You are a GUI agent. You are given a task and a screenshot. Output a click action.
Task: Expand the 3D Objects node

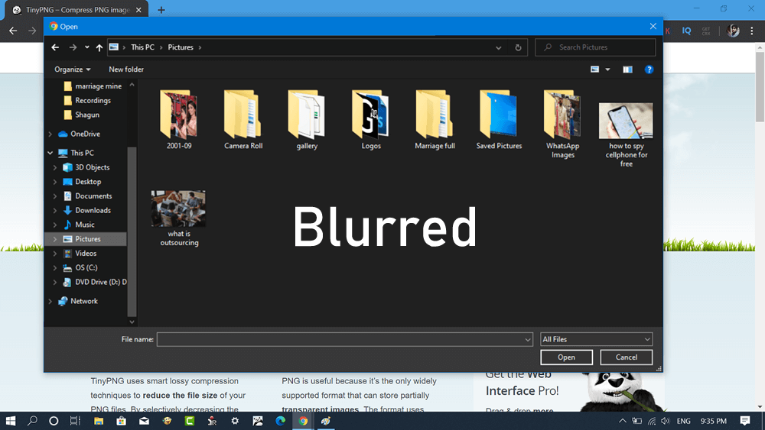(x=55, y=167)
